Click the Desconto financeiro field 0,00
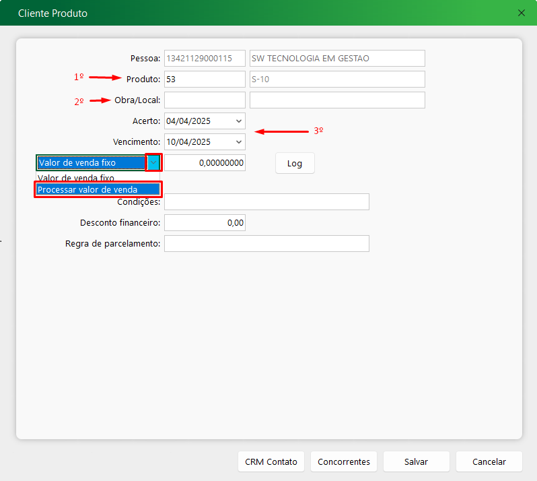 [205, 223]
